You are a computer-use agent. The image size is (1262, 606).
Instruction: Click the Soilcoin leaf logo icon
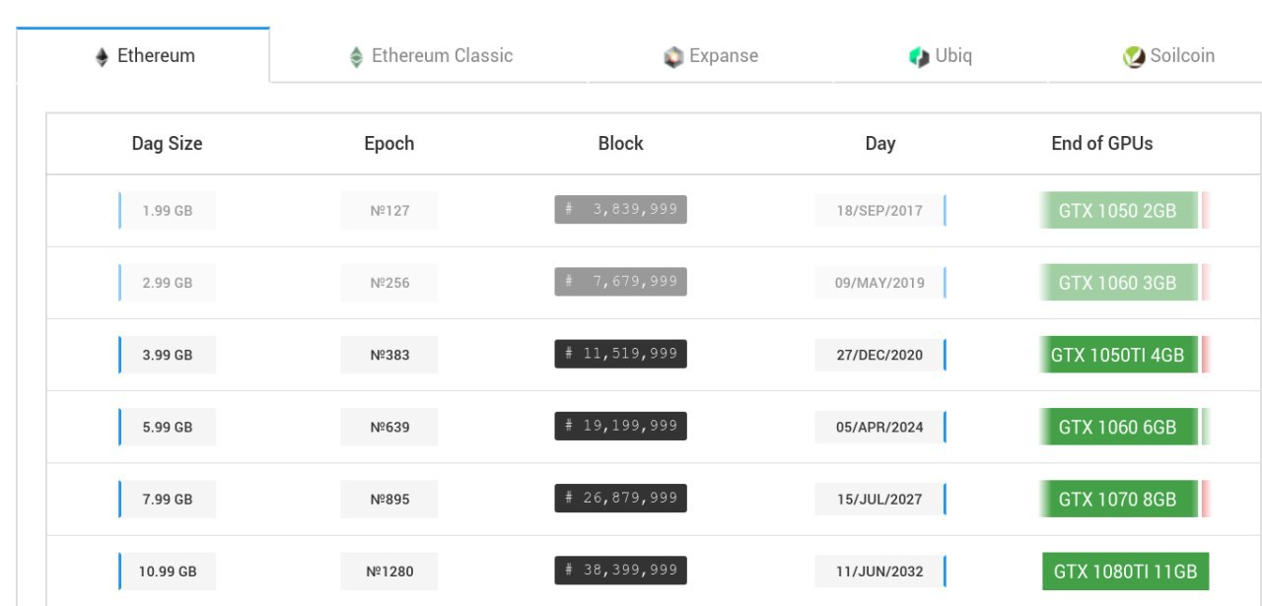coord(1134,57)
